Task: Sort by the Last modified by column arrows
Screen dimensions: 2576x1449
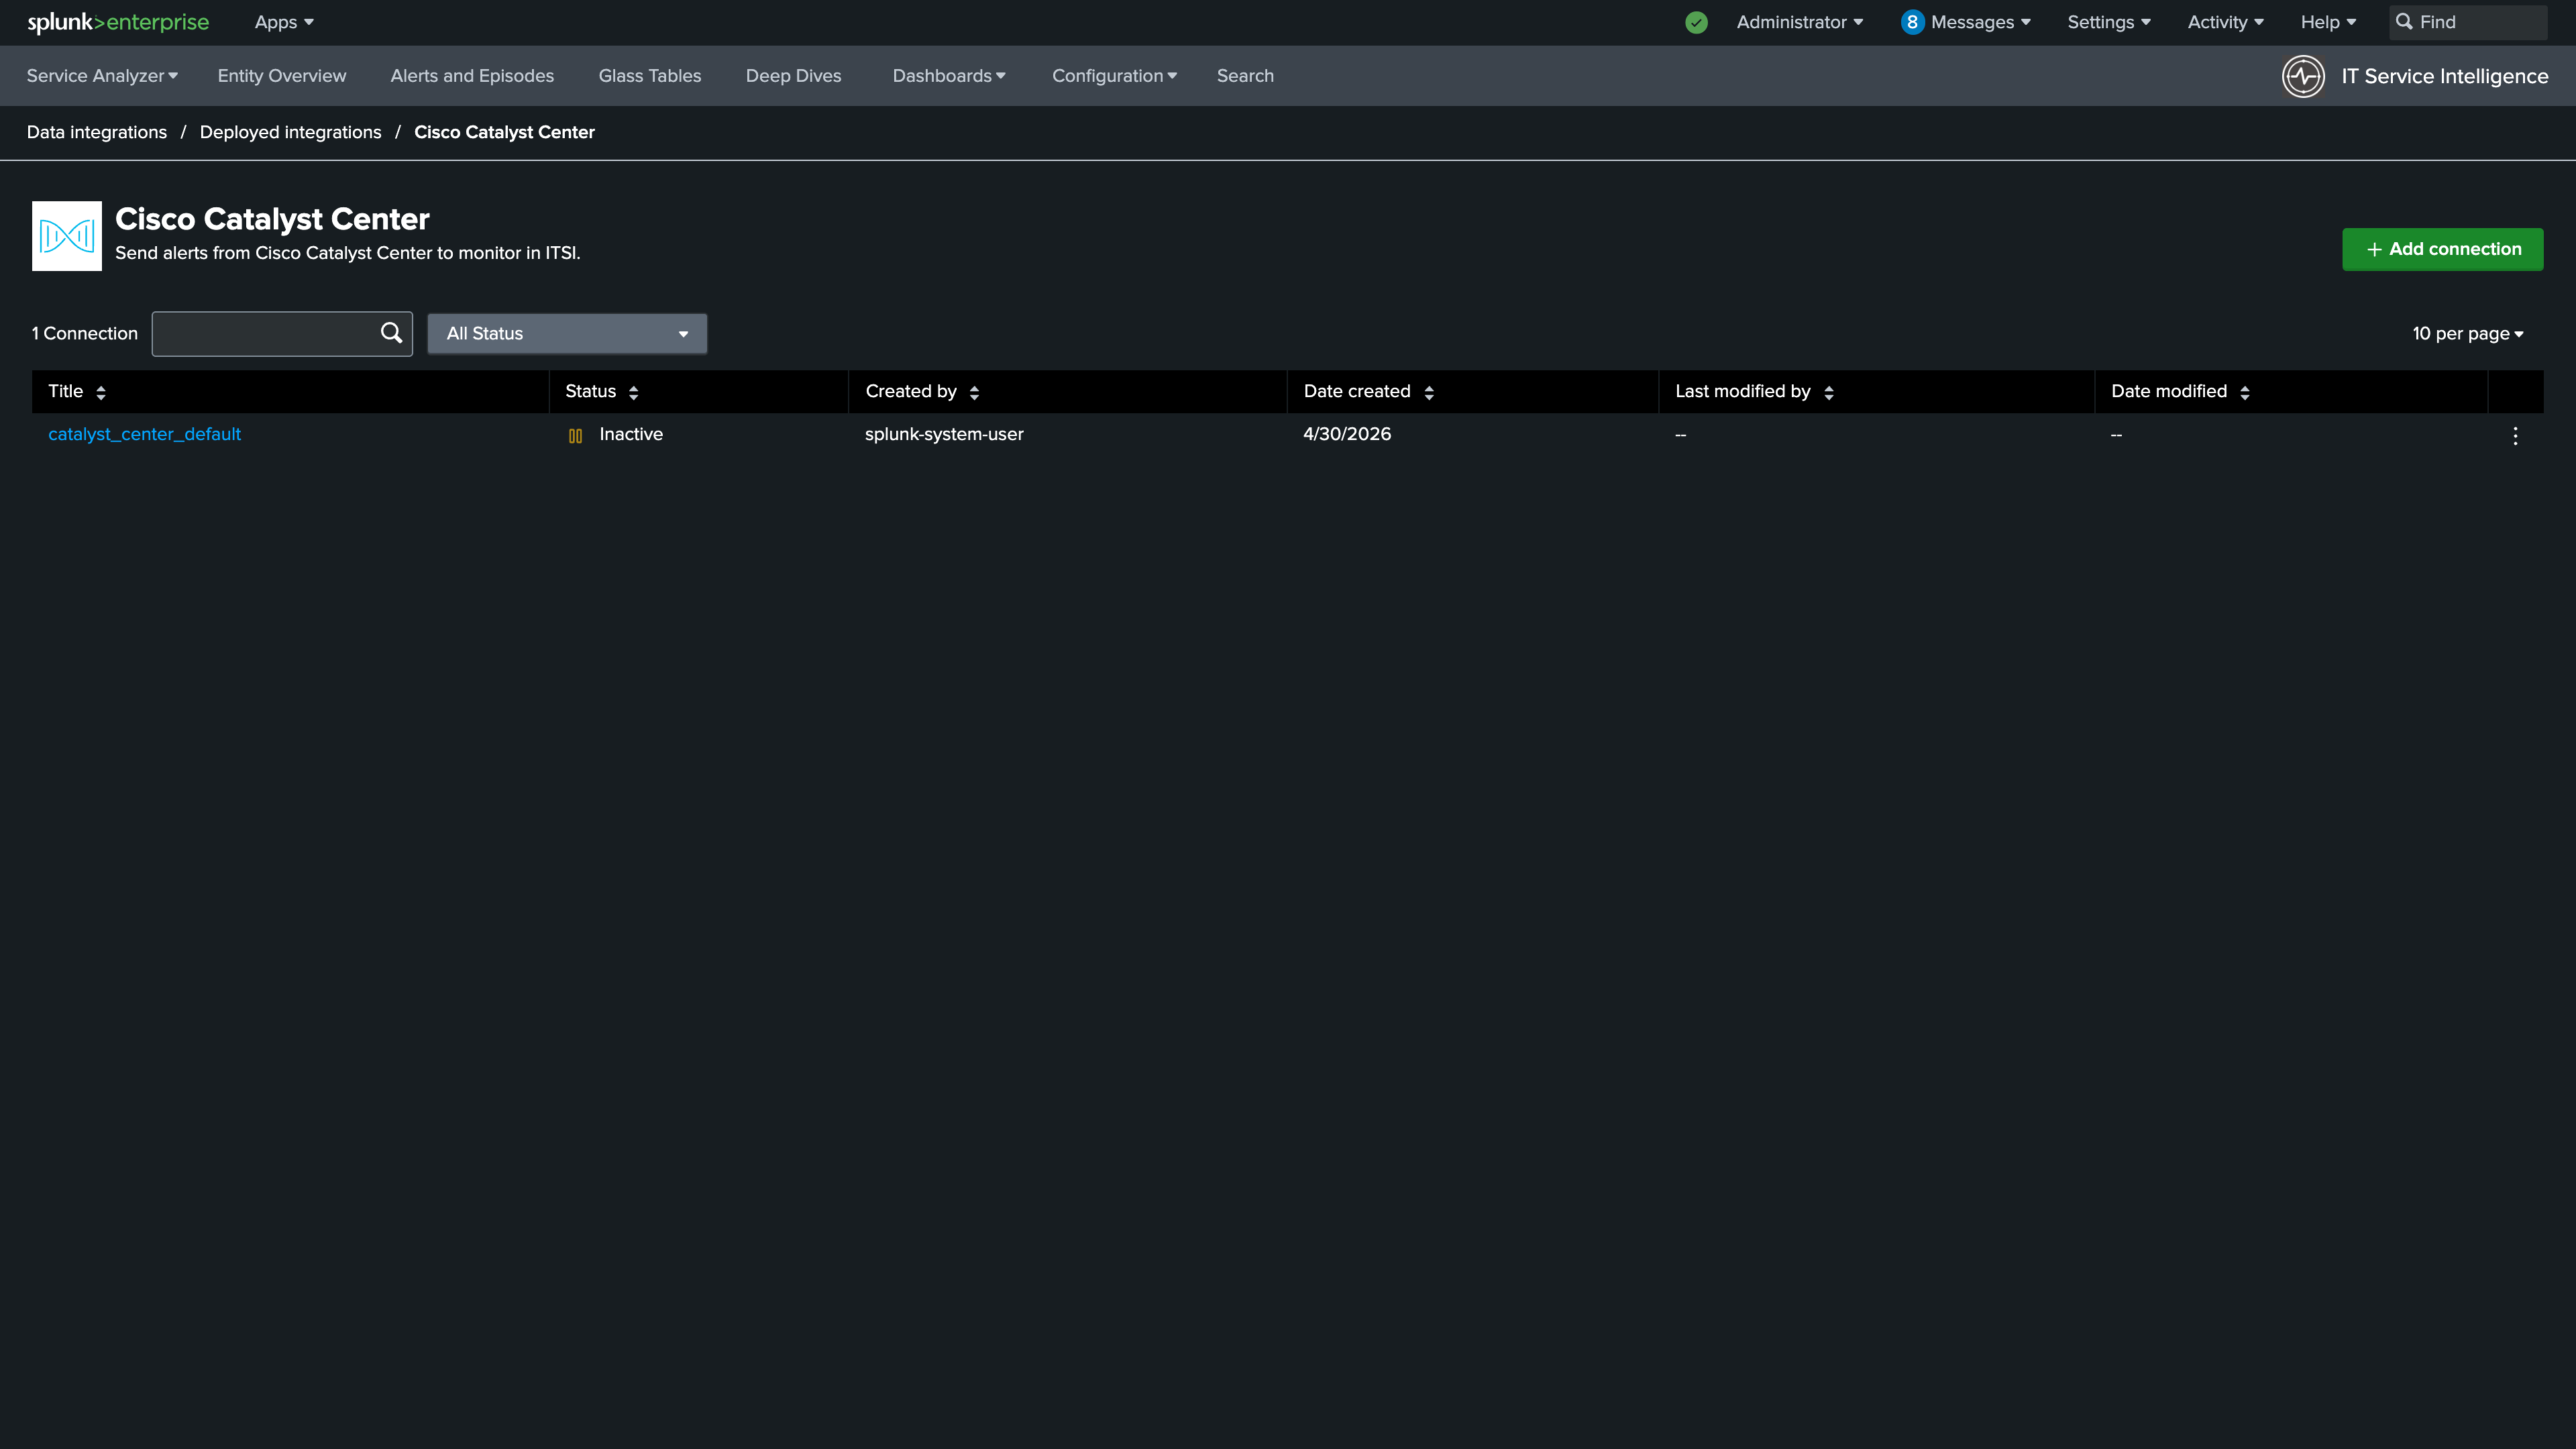Action: point(1829,392)
